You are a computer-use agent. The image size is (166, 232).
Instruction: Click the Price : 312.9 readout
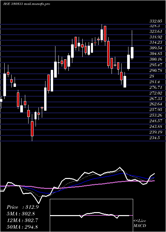(x=23, y=207)
